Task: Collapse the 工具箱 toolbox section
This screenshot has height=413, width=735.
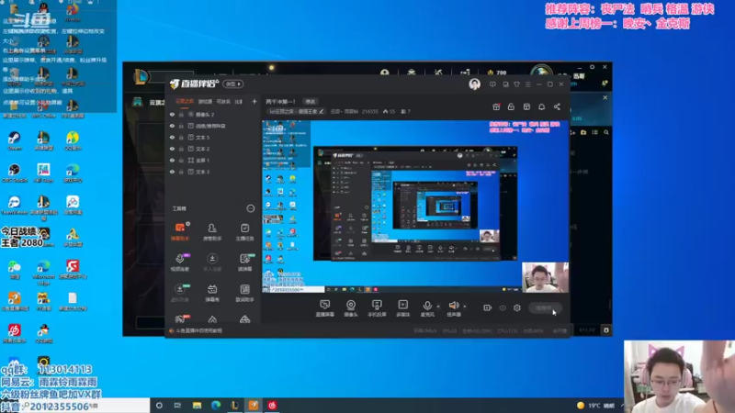Action: pos(250,208)
